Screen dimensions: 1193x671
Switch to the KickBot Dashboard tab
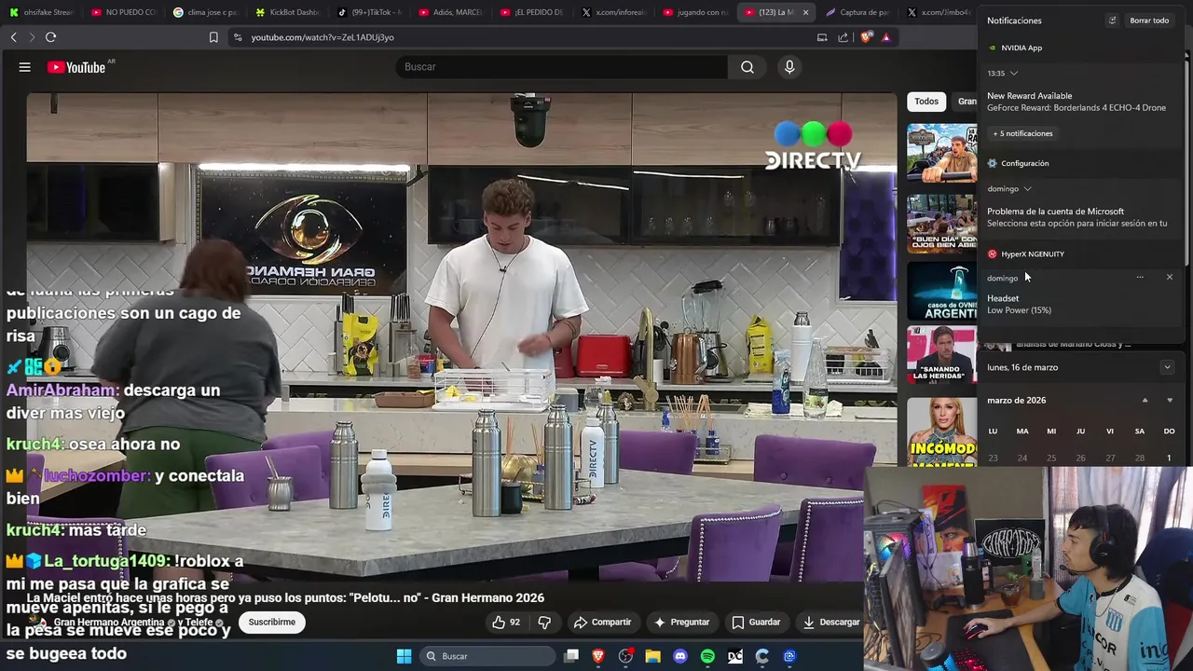(287, 12)
